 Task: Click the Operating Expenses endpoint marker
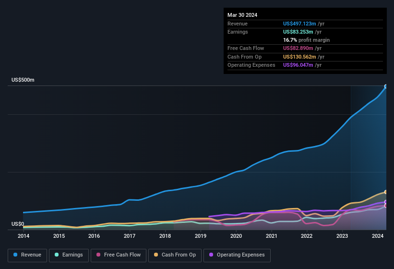click(x=386, y=202)
